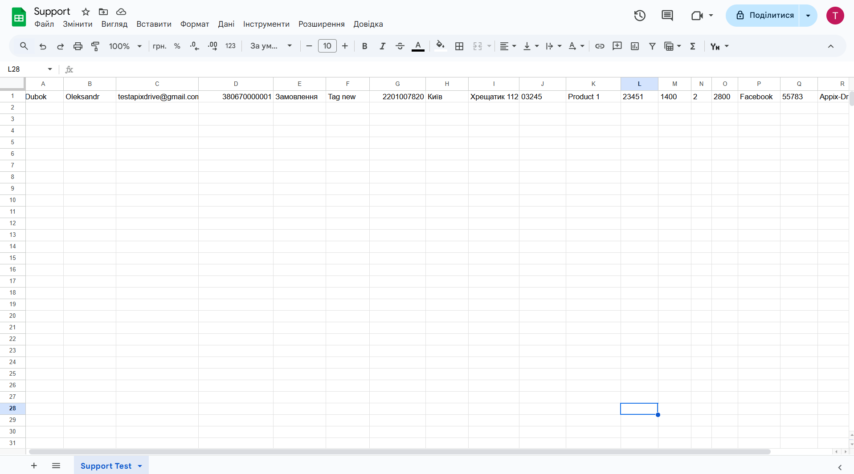This screenshot has width=854, height=474.
Task: Open the Інструменти menu
Action: [266, 24]
